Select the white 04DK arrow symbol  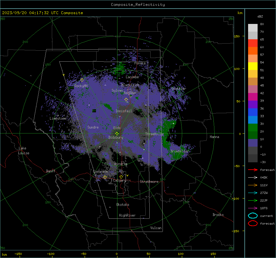click(253, 177)
